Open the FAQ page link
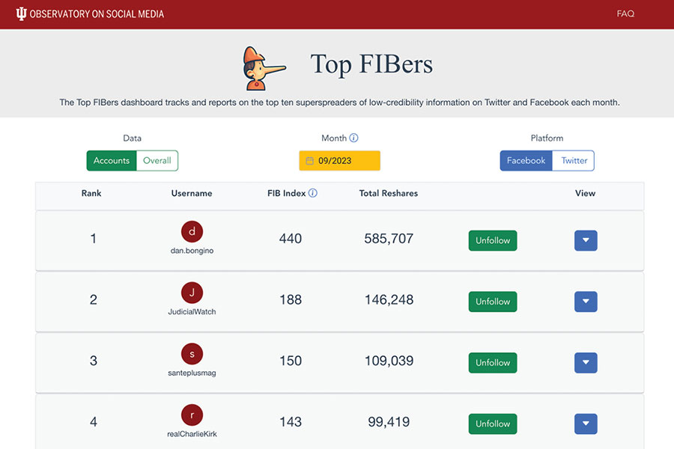674x449 pixels. pos(625,13)
